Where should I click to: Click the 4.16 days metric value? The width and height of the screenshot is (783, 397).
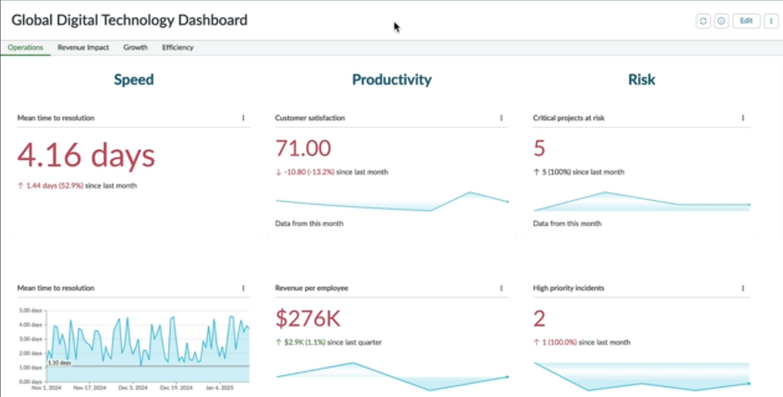click(x=86, y=155)
